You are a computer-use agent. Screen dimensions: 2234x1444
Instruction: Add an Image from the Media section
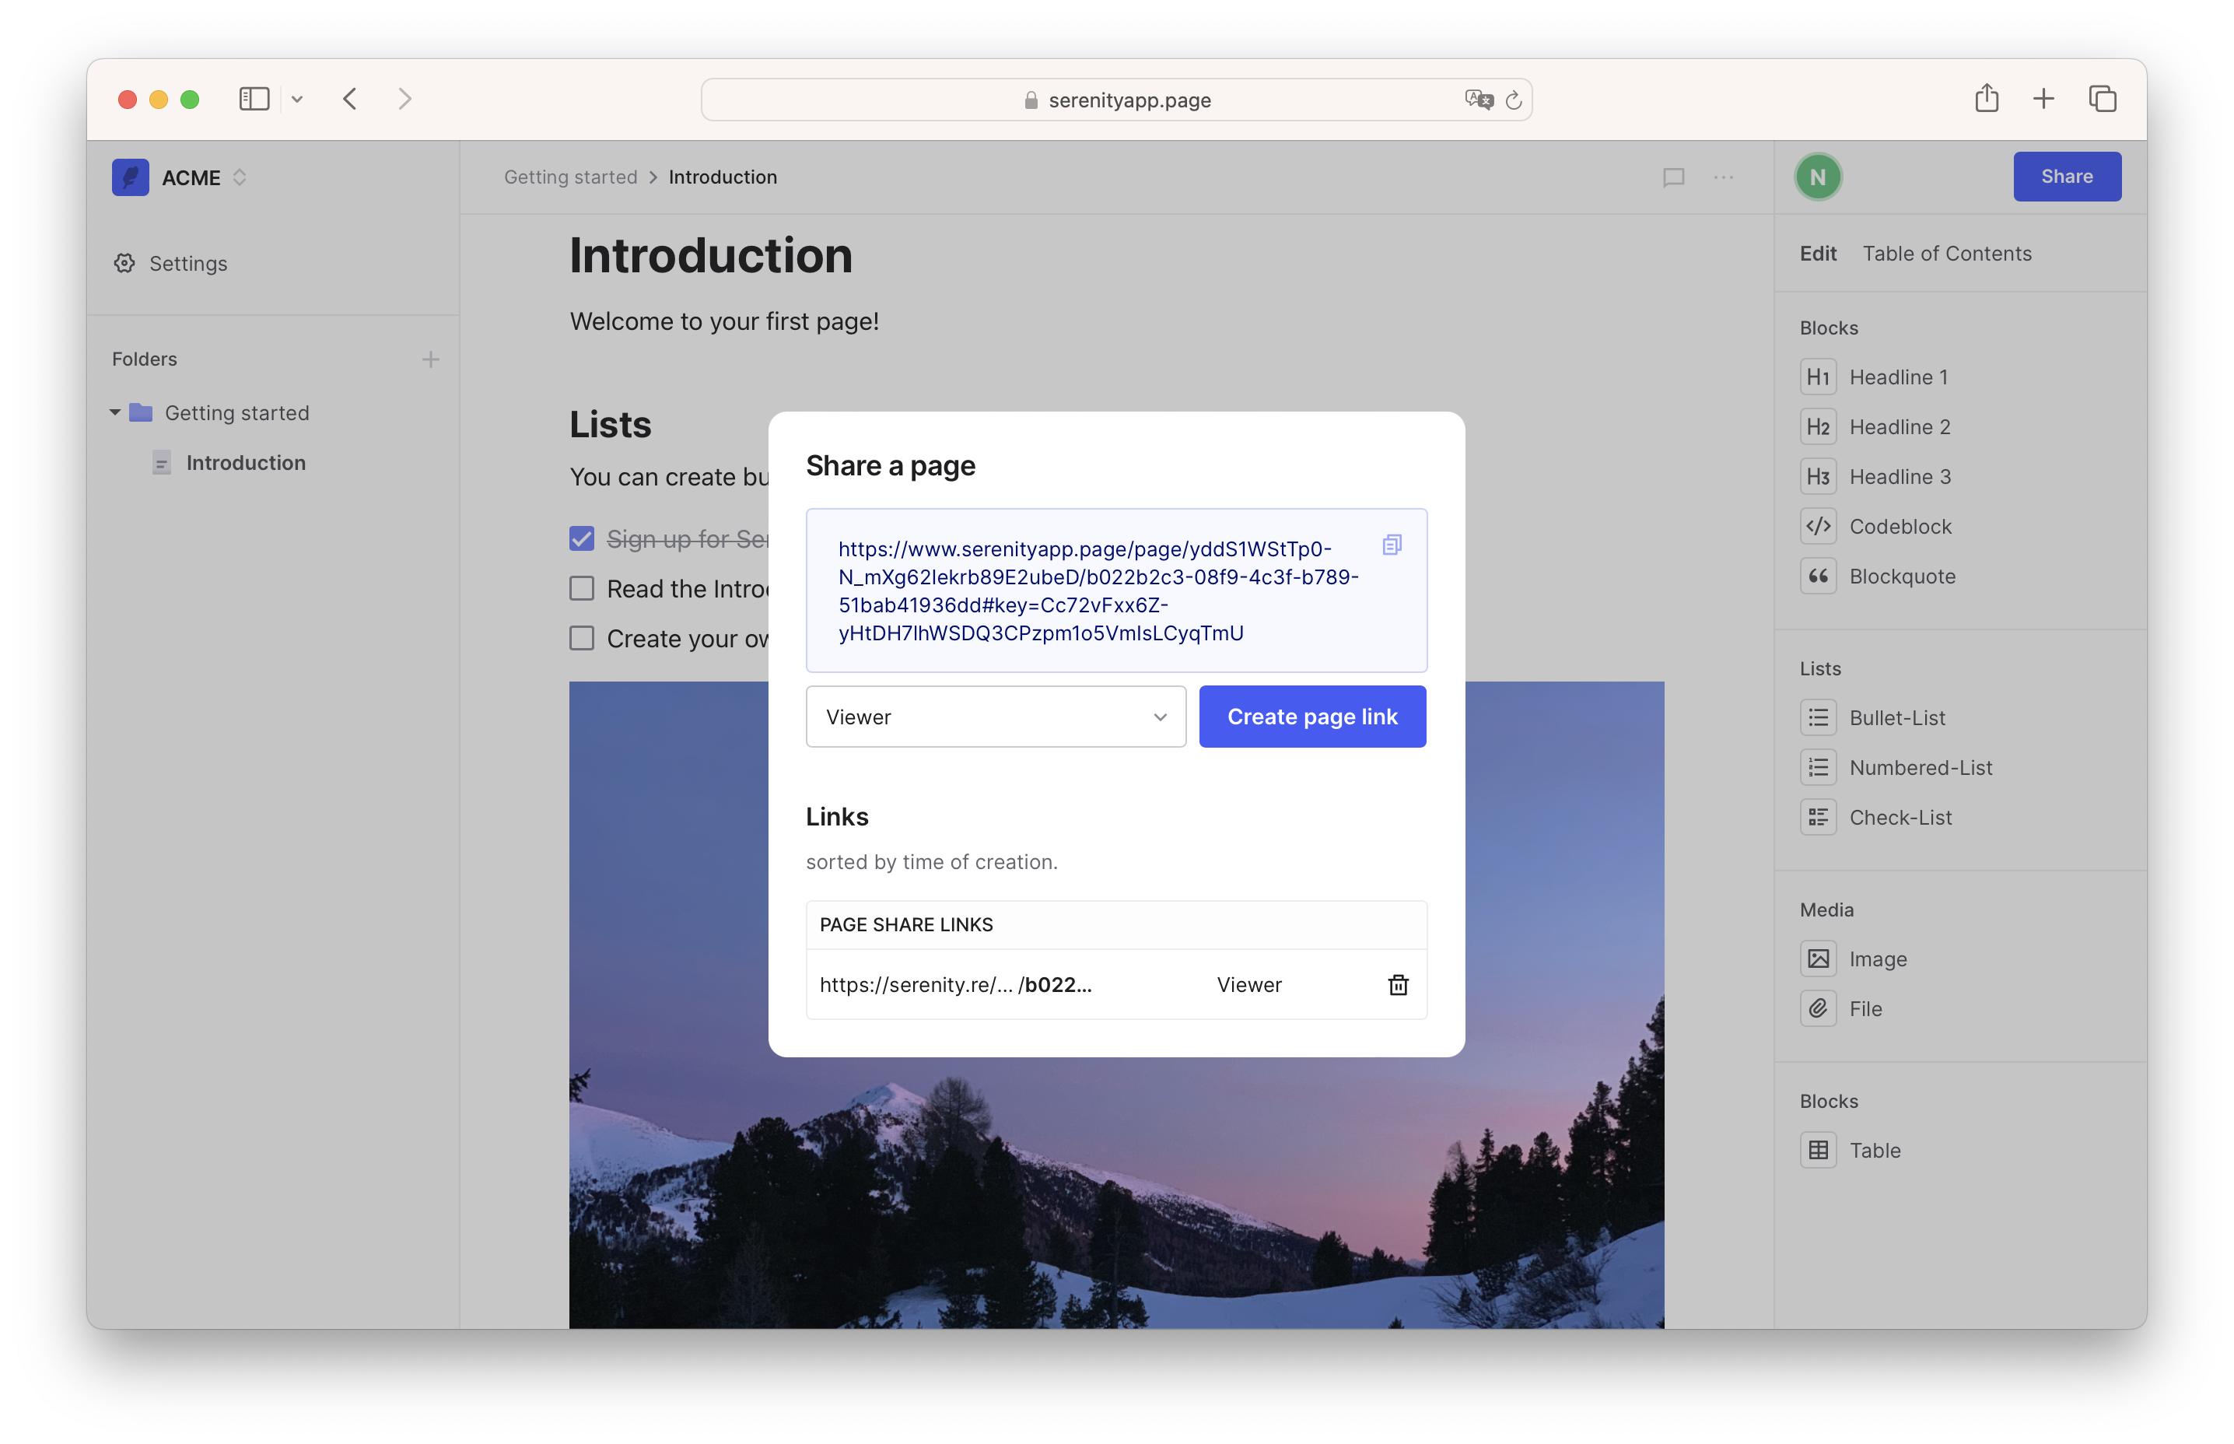coord(1877,959)
